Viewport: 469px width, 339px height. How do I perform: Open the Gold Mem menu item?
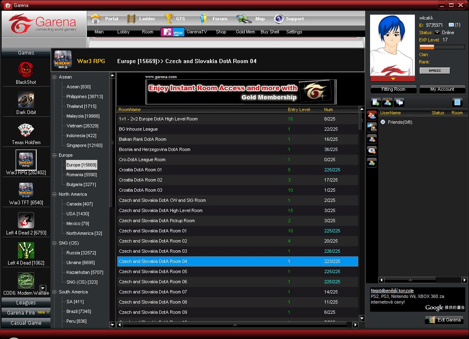tap(245, 32)
